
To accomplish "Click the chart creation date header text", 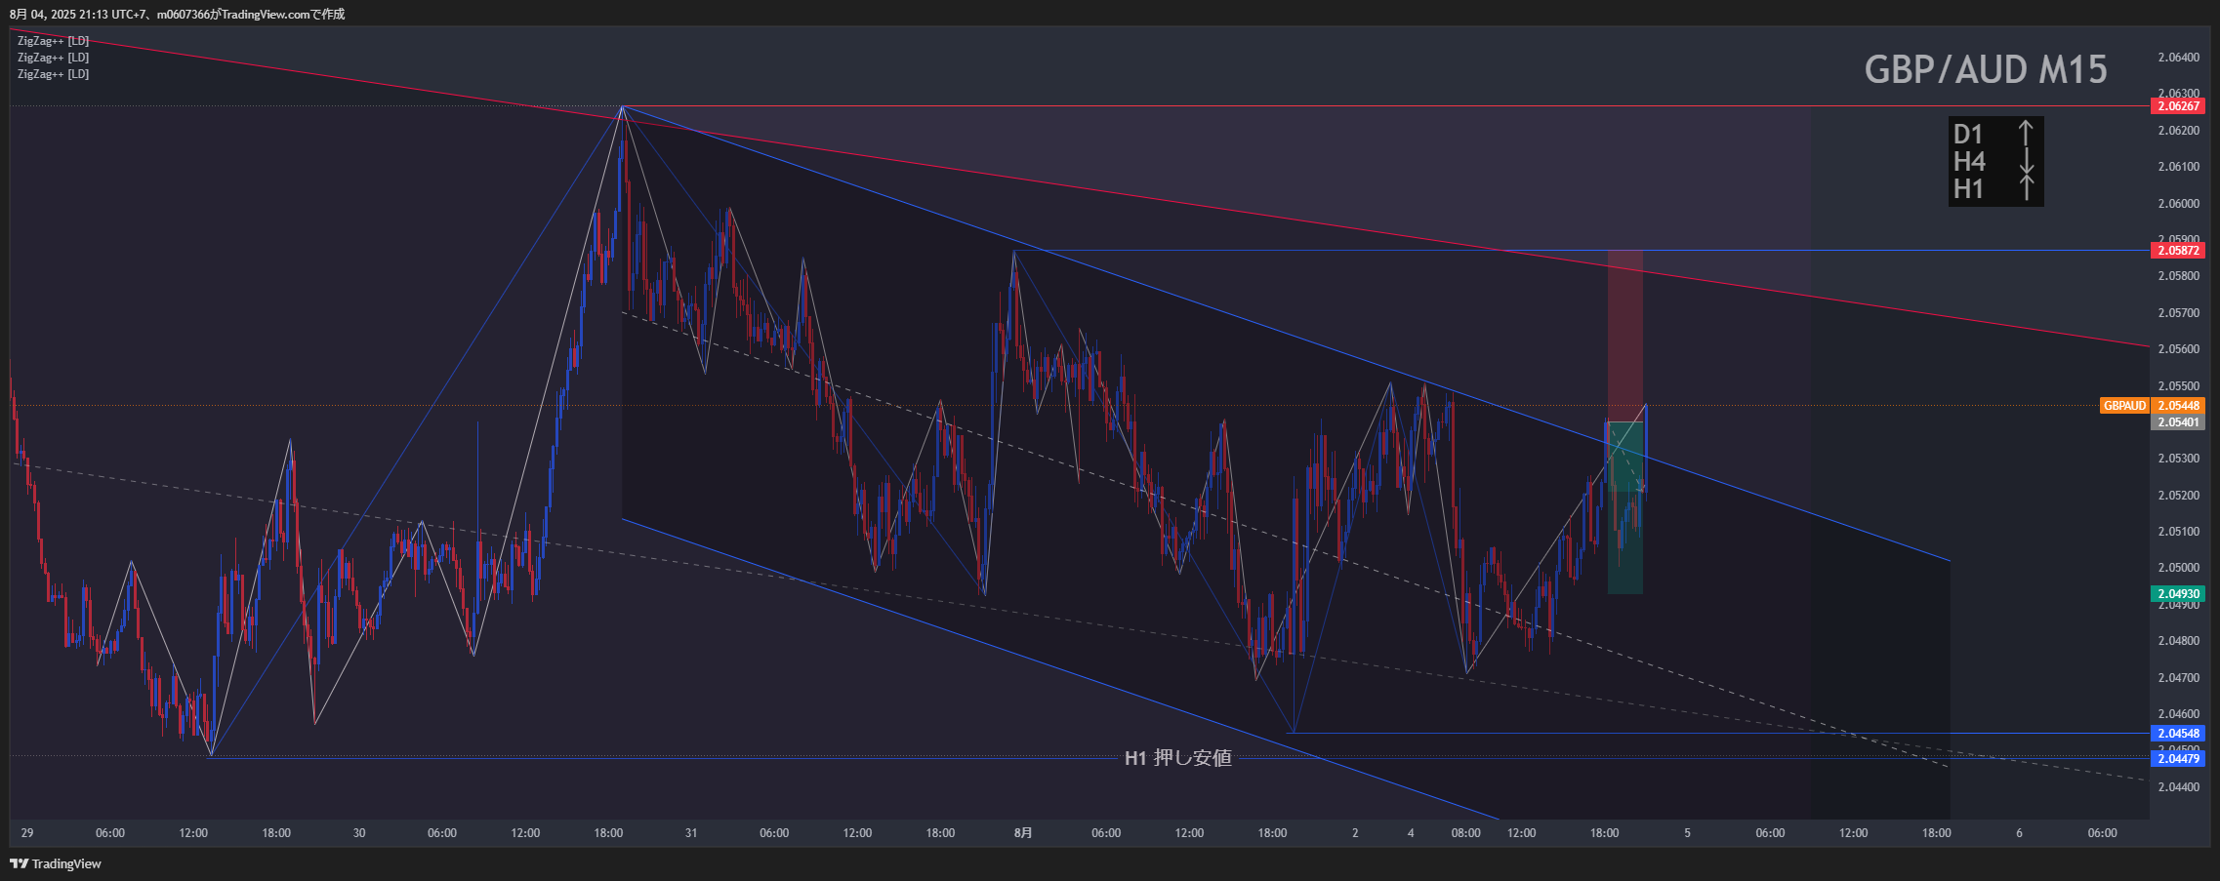I will 177,14.
